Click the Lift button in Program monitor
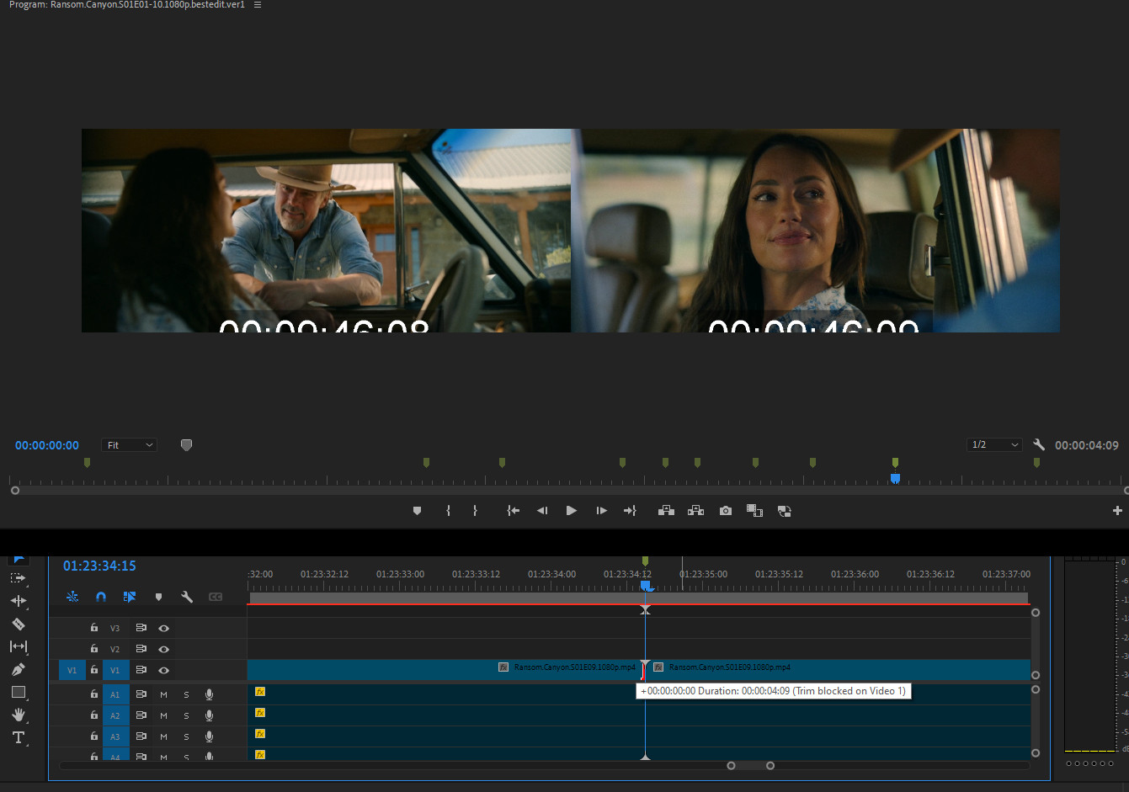The image size is (1129, 792). [x=666, y=511]
